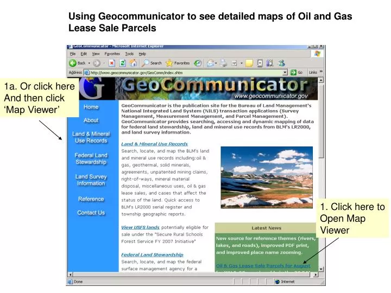Click the Mail envelope icon
Viewport: 391px width, 293px height.
[211, 63]
